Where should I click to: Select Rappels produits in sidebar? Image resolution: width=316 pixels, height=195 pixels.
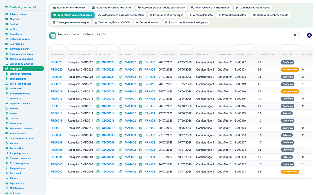(19, 153)
